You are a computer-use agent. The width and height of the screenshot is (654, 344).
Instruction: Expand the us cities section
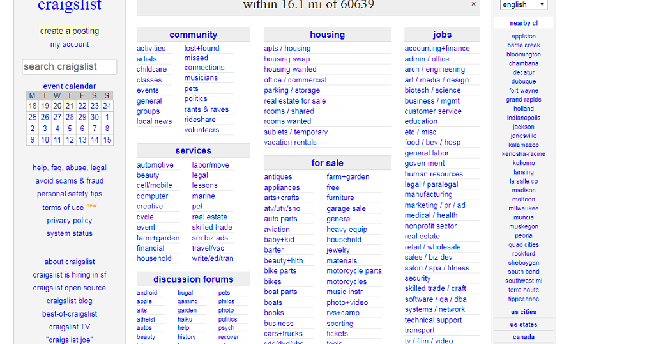pyautogui.click(x=523, y=312)
